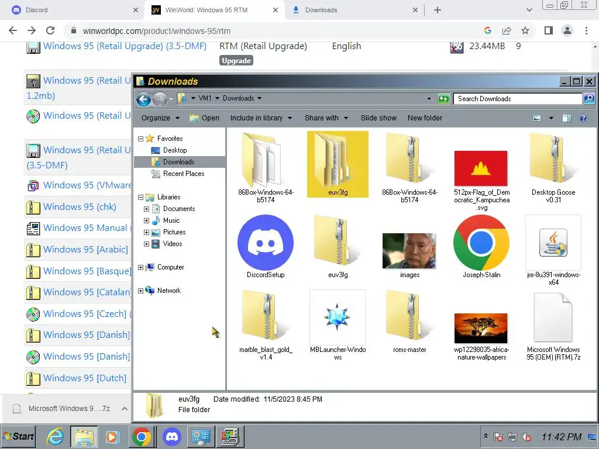Image resolution: width=599 pixels, height=449 pixels.
Task: Click the search magnifier in Explorer
Action: 589,99
